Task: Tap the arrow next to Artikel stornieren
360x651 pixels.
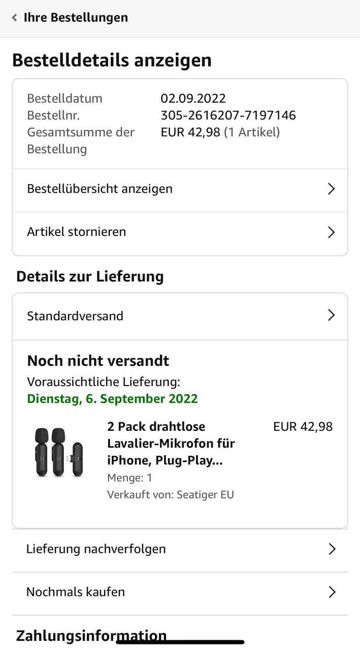Action: pyautogui.click(x=332, y=232)
